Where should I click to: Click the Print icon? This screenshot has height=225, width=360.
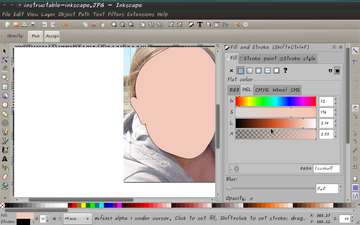(33, 24)
